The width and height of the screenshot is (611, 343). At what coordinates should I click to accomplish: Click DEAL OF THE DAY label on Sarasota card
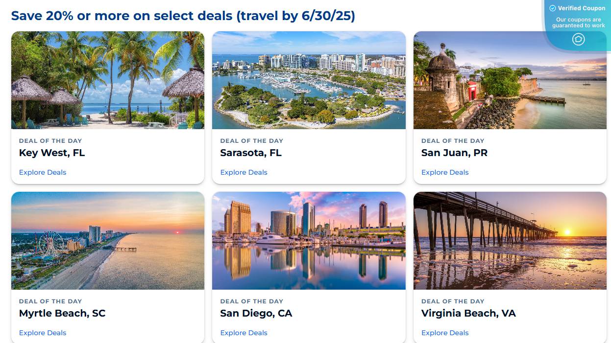[x=251, y=140]
